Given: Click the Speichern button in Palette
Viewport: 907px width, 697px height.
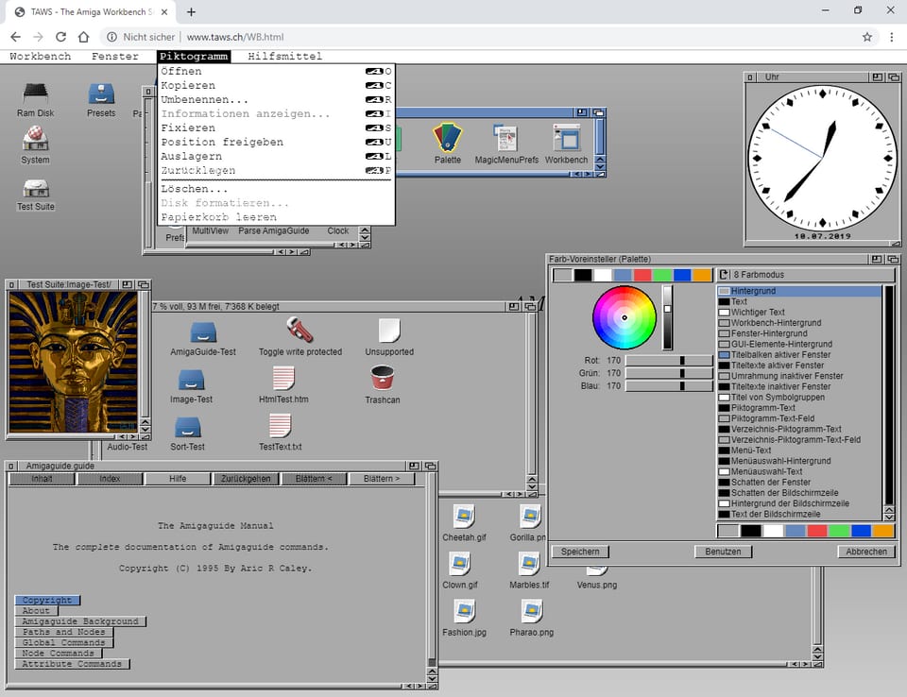Looking at the screenshot, I should coord(580,552).
